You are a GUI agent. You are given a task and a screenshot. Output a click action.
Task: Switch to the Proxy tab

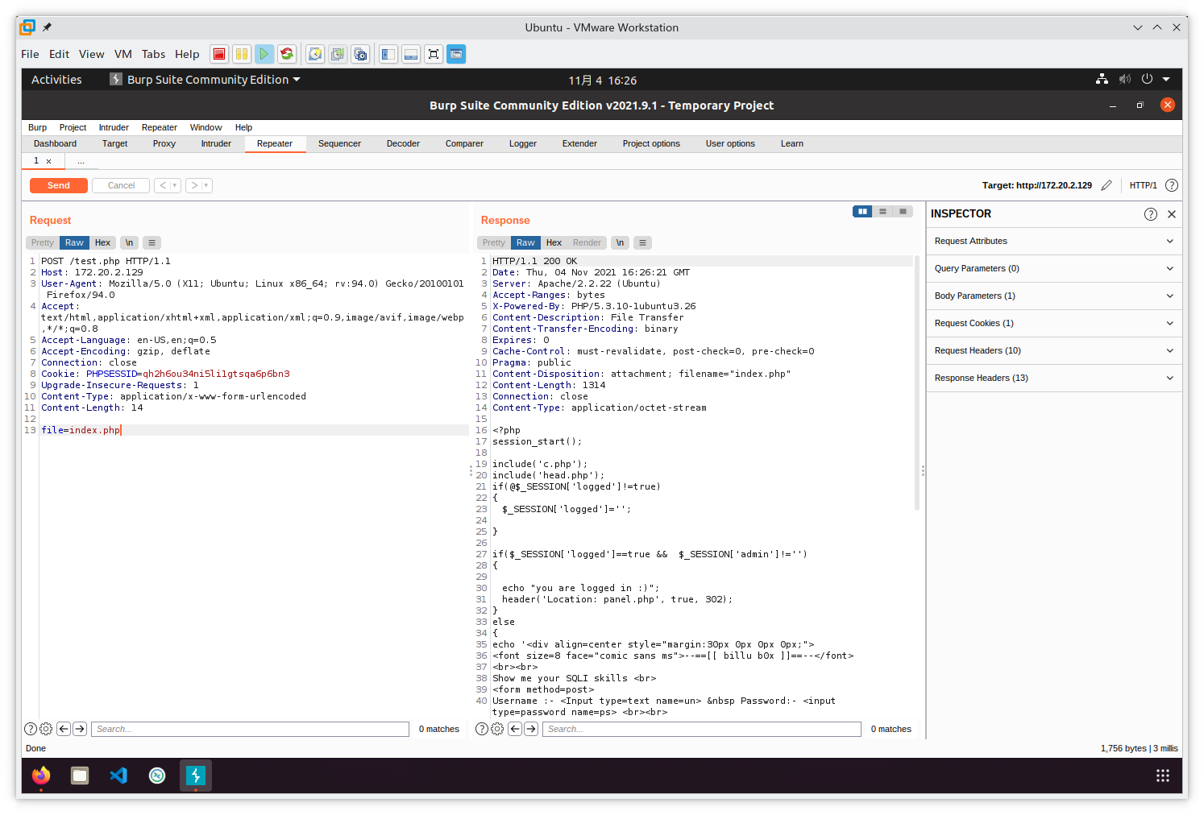tap(164, 143)
